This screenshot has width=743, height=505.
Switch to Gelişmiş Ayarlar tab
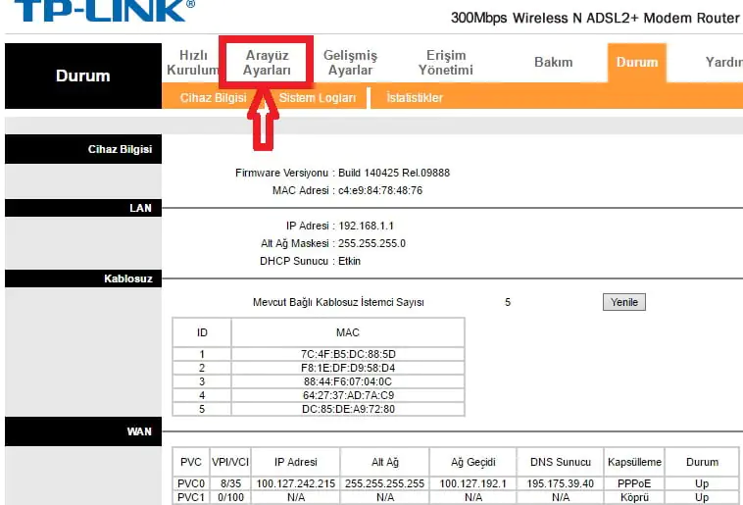tap(350, 63)
